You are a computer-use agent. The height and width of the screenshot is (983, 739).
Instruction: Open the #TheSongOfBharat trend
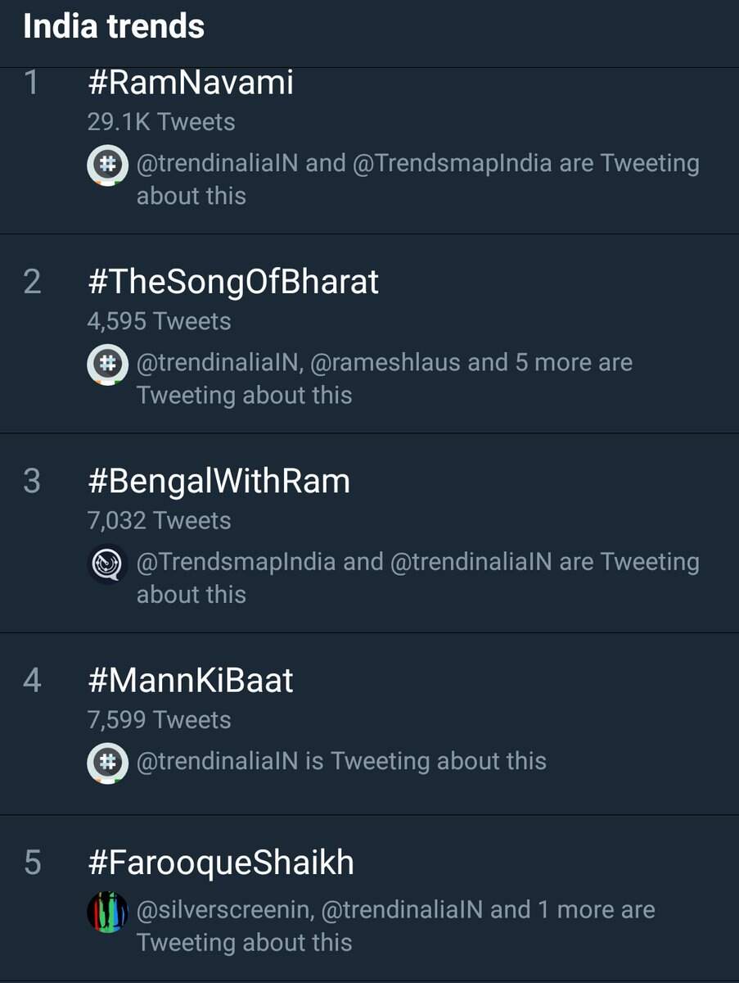point(232,282)
